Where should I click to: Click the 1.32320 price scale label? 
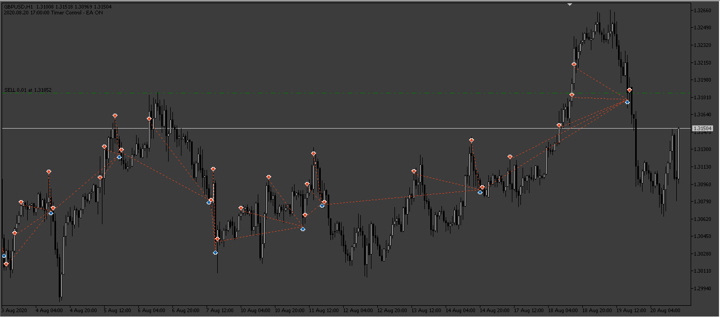coord(703,45)
